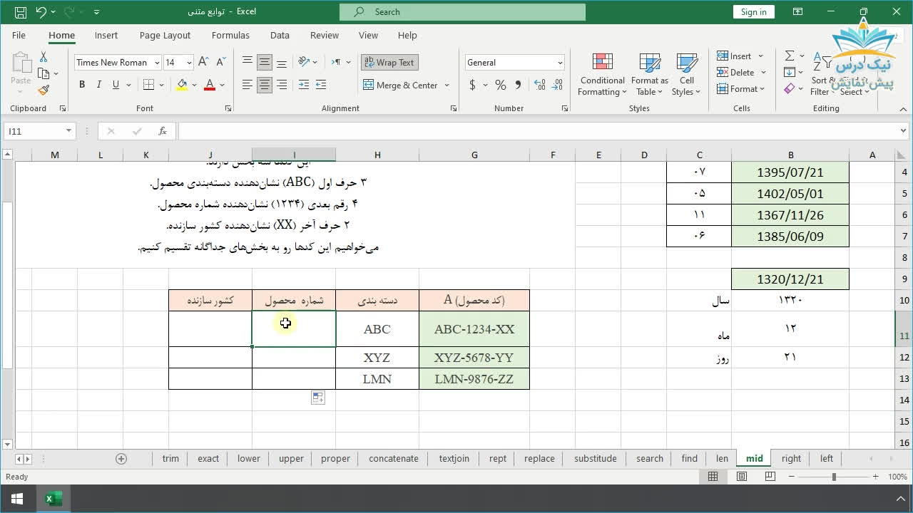Open the fill color dropdown arrow
This screenshot has width=913, height=513.
pos(194,85)
